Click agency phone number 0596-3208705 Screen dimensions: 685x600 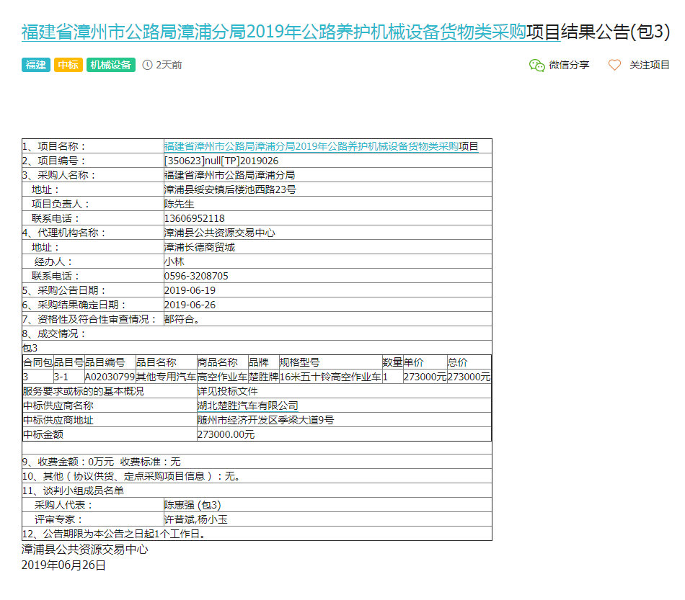[196, 276]
